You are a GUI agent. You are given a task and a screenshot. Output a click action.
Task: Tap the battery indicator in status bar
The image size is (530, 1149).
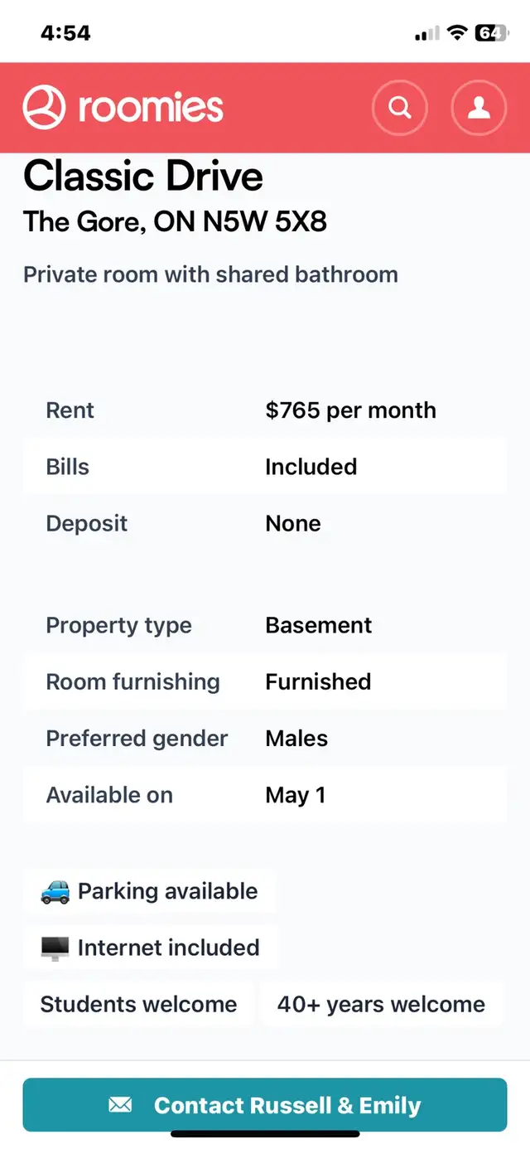pyautogui.click(x=489, y=33)
